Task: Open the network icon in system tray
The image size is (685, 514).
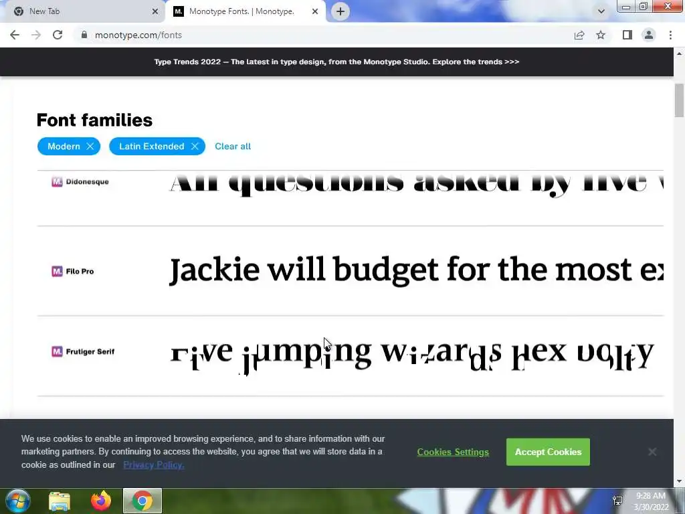Action: click(x=617, y=501)
